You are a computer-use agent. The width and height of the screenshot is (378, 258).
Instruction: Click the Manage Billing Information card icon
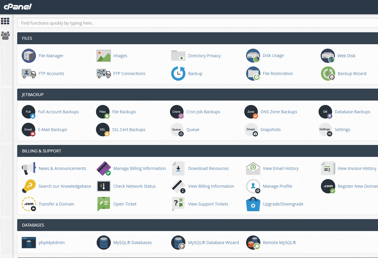point(104,168)
